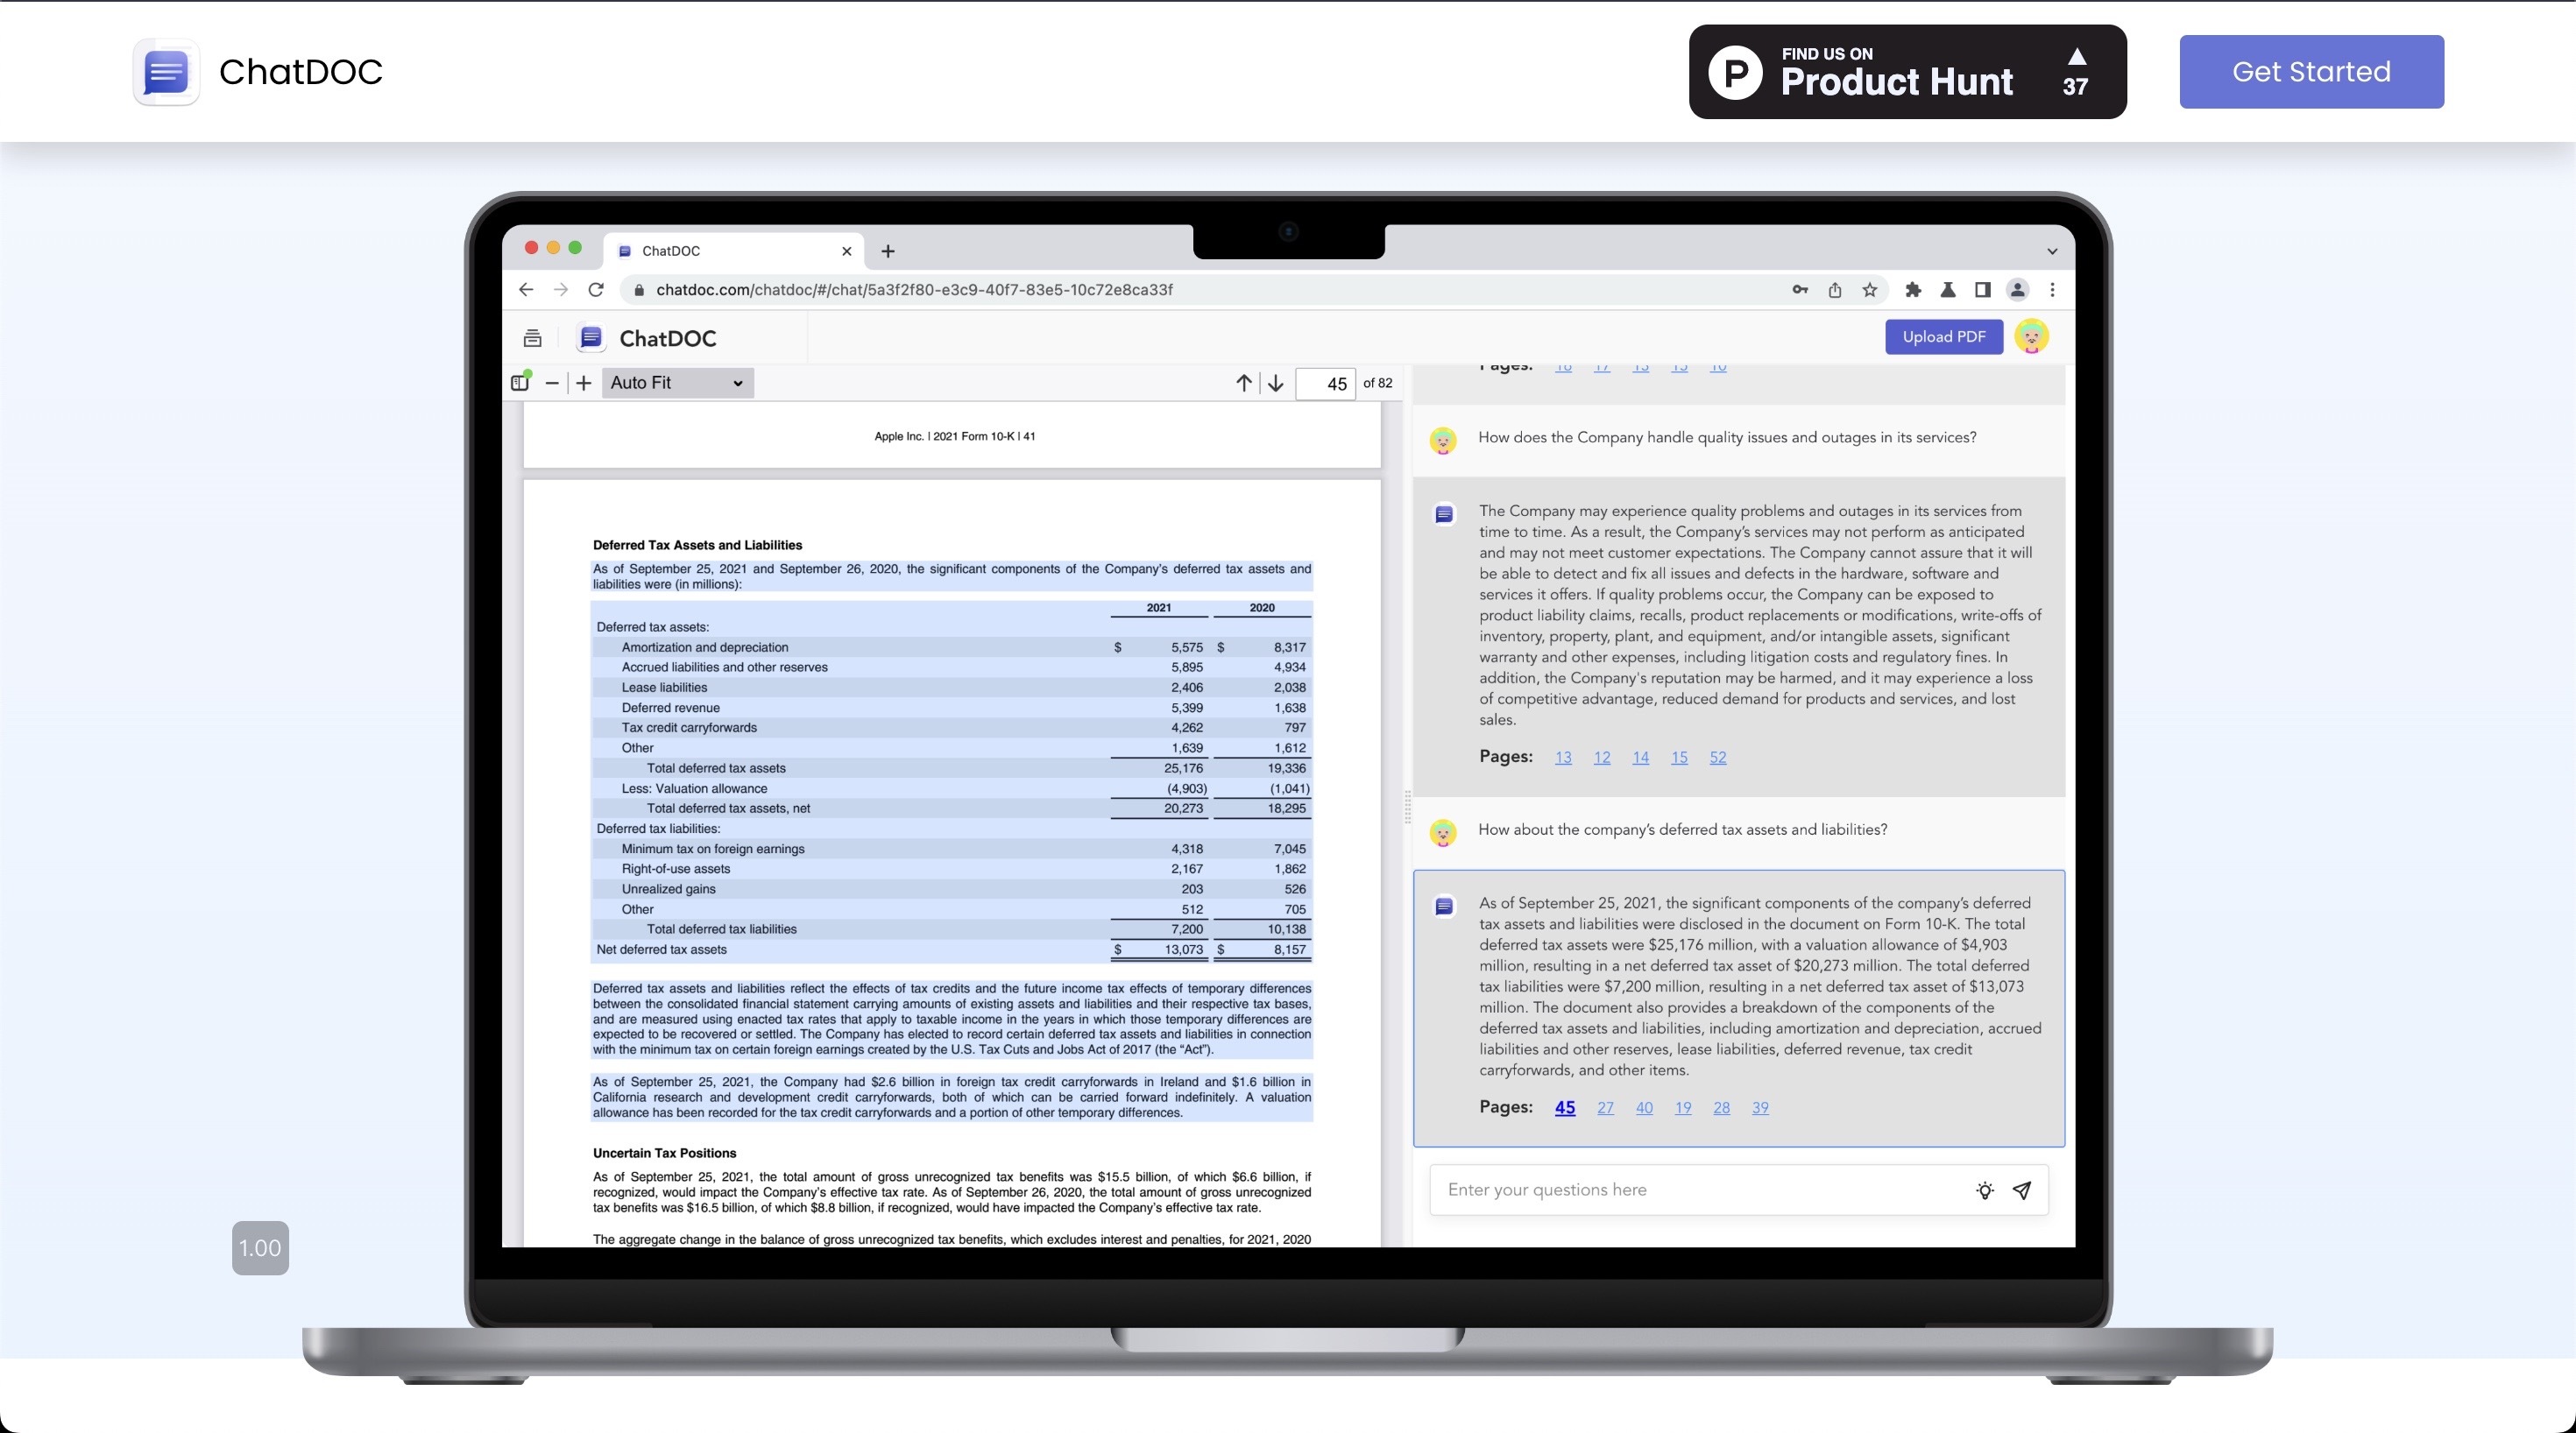Zoom out the PDF with minus icon

552,383
